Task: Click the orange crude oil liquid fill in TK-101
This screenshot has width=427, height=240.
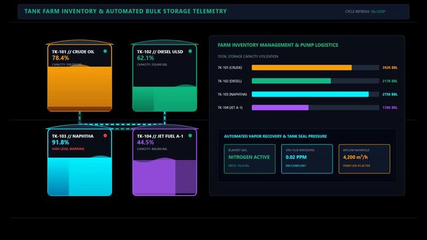Action: click(x=79, y=89)
